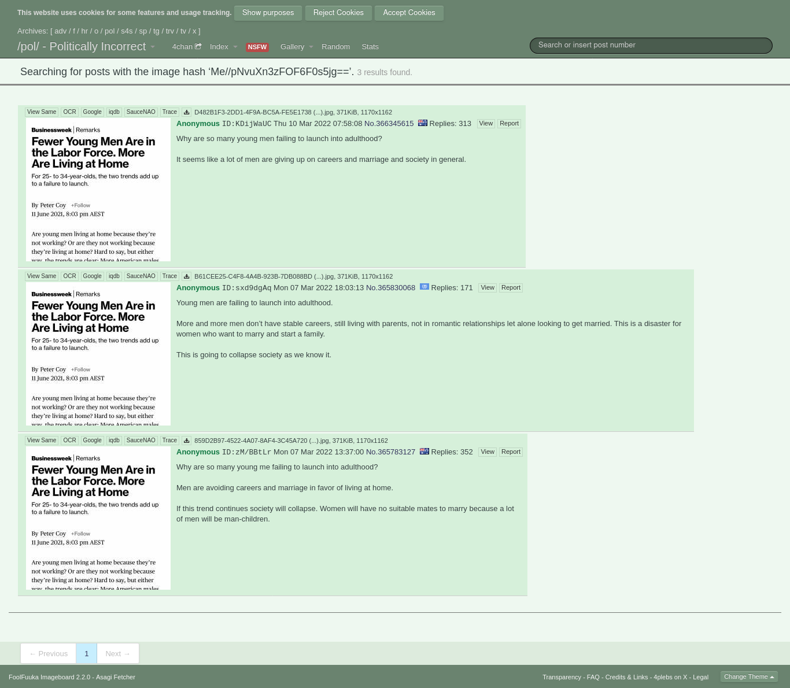Open the thumbnail of post No.365783127
The height and width of the screenshot is (688, 790).
[98, 518]
